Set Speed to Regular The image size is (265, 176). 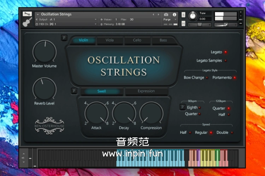pyautogui.click(x=211, y=133)
